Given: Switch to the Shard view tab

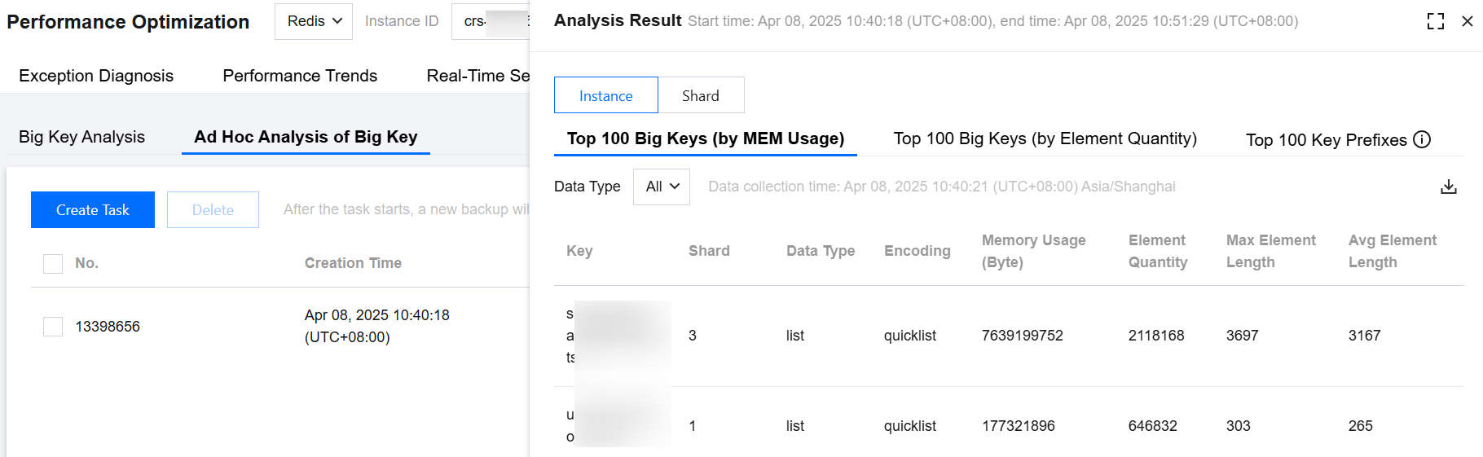Looking at the screenshot, I should pyautogui.click(x=701, y=95).
